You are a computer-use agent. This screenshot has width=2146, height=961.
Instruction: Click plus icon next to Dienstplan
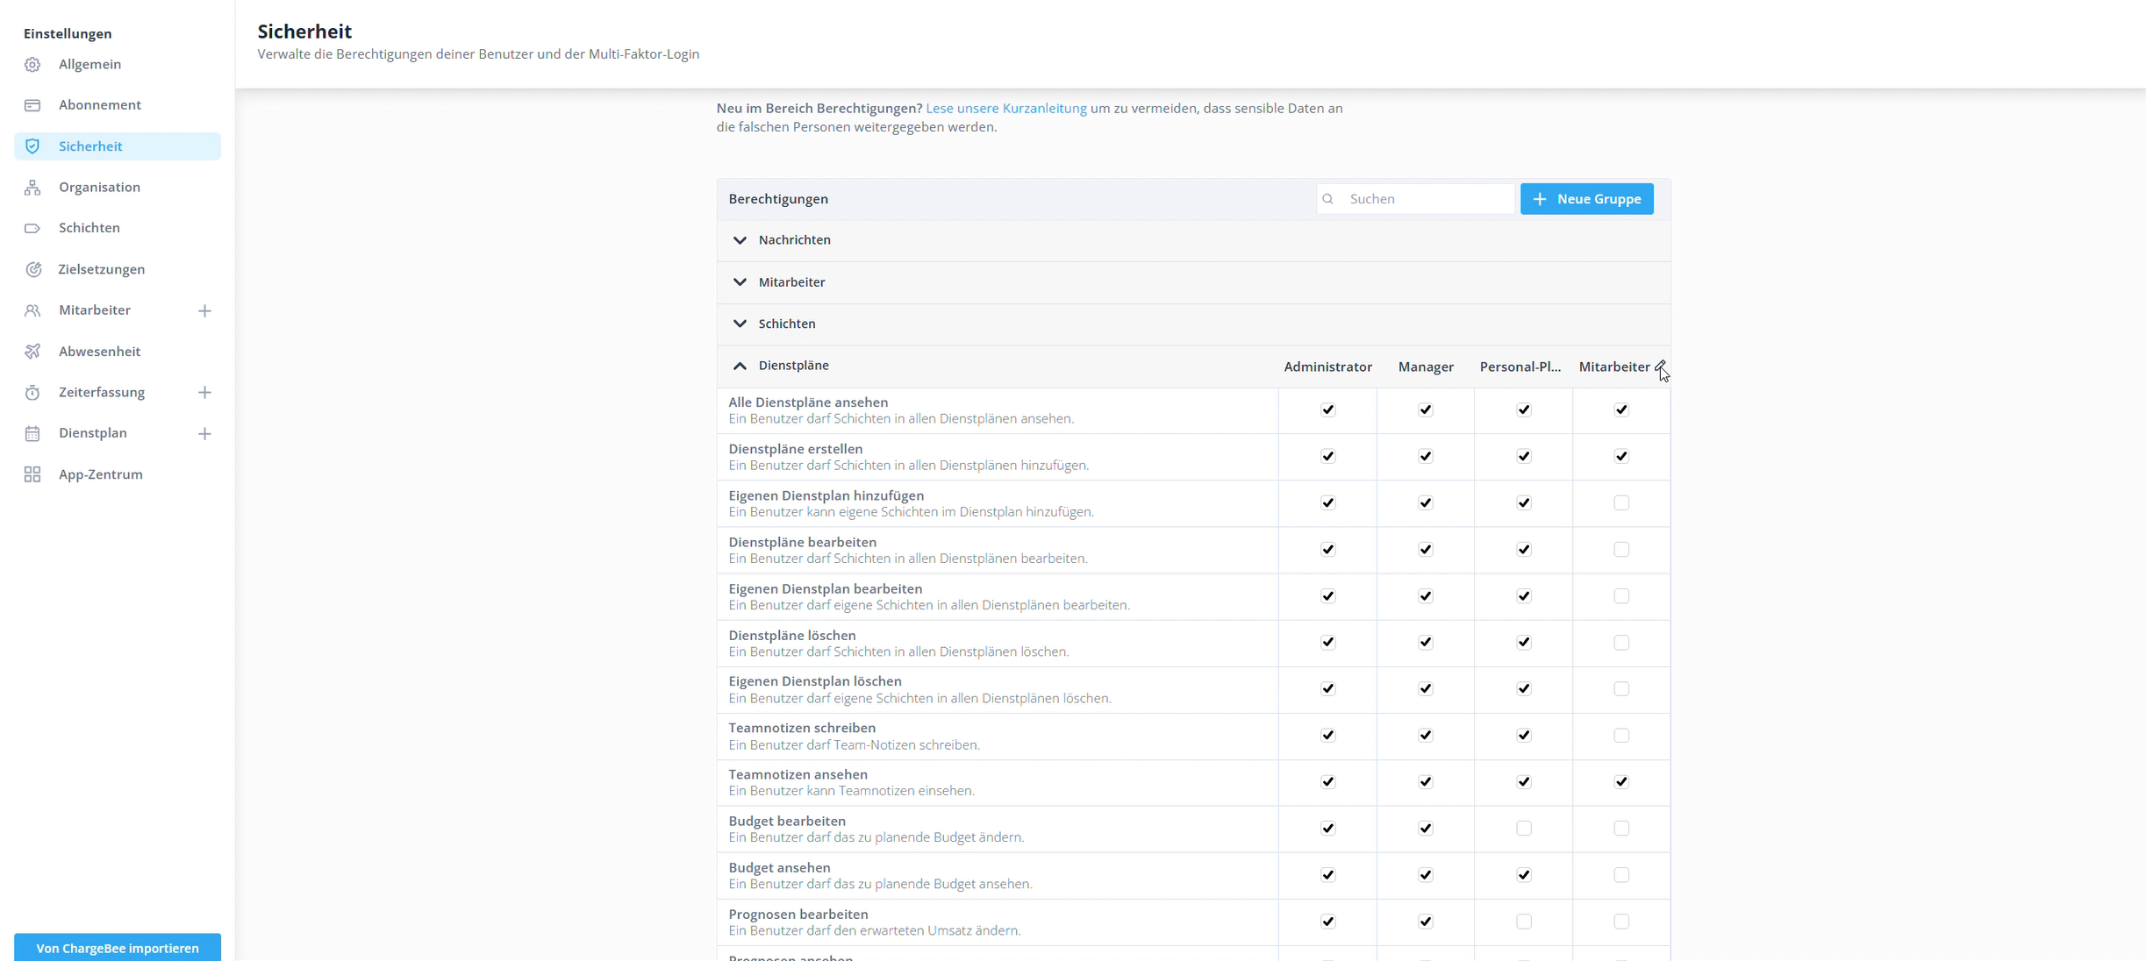204,433
